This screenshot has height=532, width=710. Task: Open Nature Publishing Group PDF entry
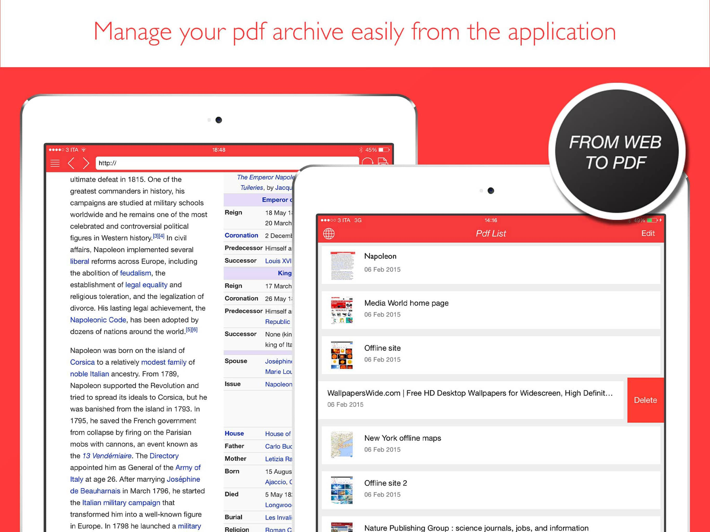click(x=476, y=528)
